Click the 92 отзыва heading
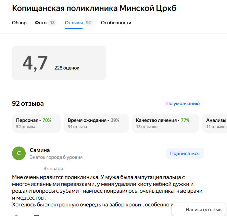227x216 pixels. [x=28, y=103]
